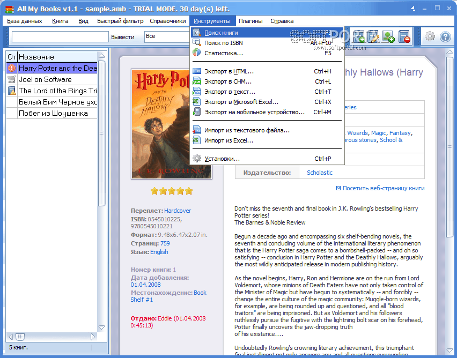The height and width of the screenshot is (358, 457).
Task: Choose Установки… menu entry
Action: (267, 159)
